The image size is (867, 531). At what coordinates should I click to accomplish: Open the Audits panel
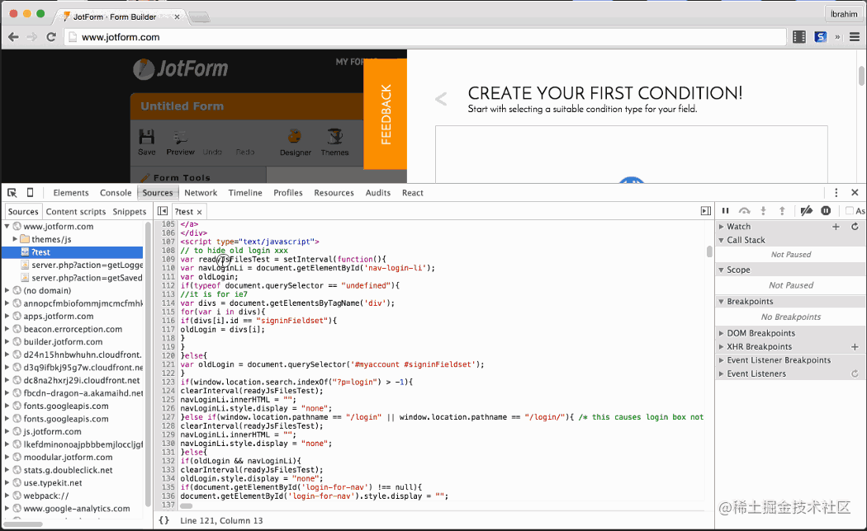tap(378, 193)
